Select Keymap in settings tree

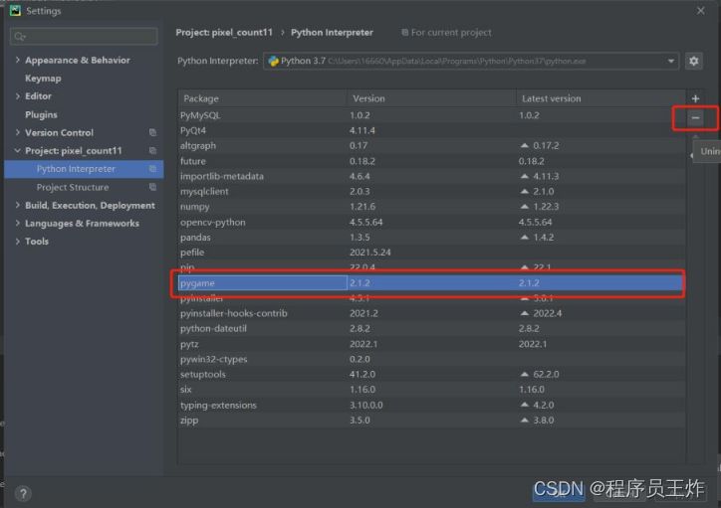click(43, 79)
